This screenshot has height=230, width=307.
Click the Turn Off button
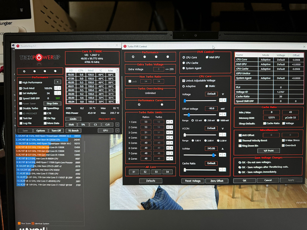[56, 131]
